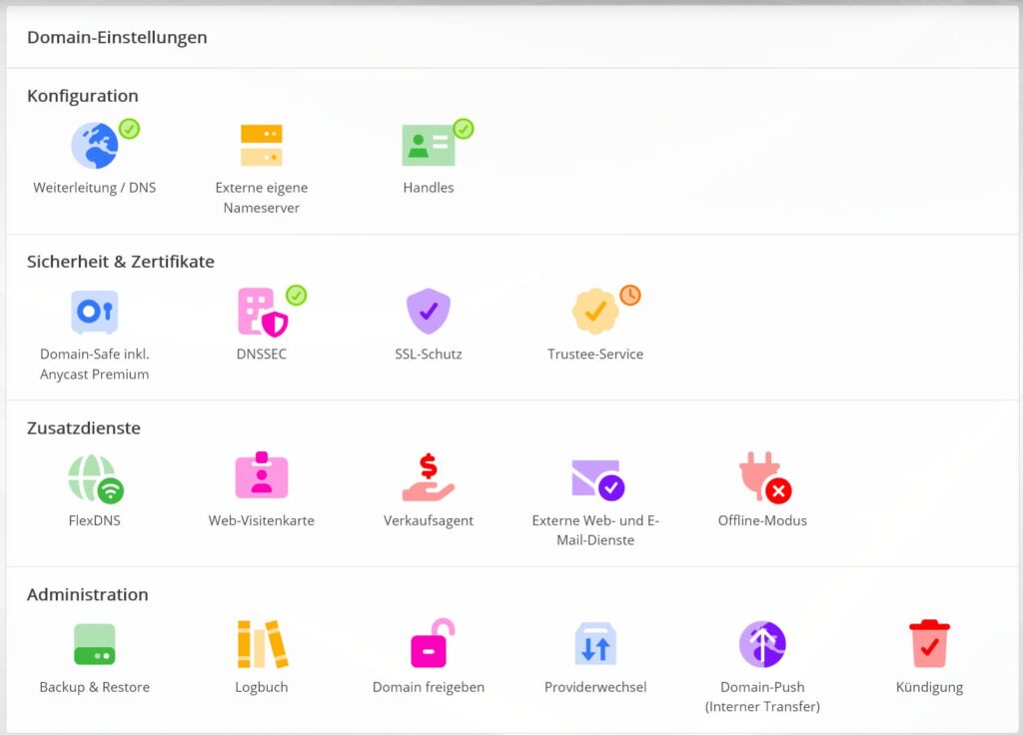
Task: Click the Kündigung text label
Action: [x=929, y=687]
